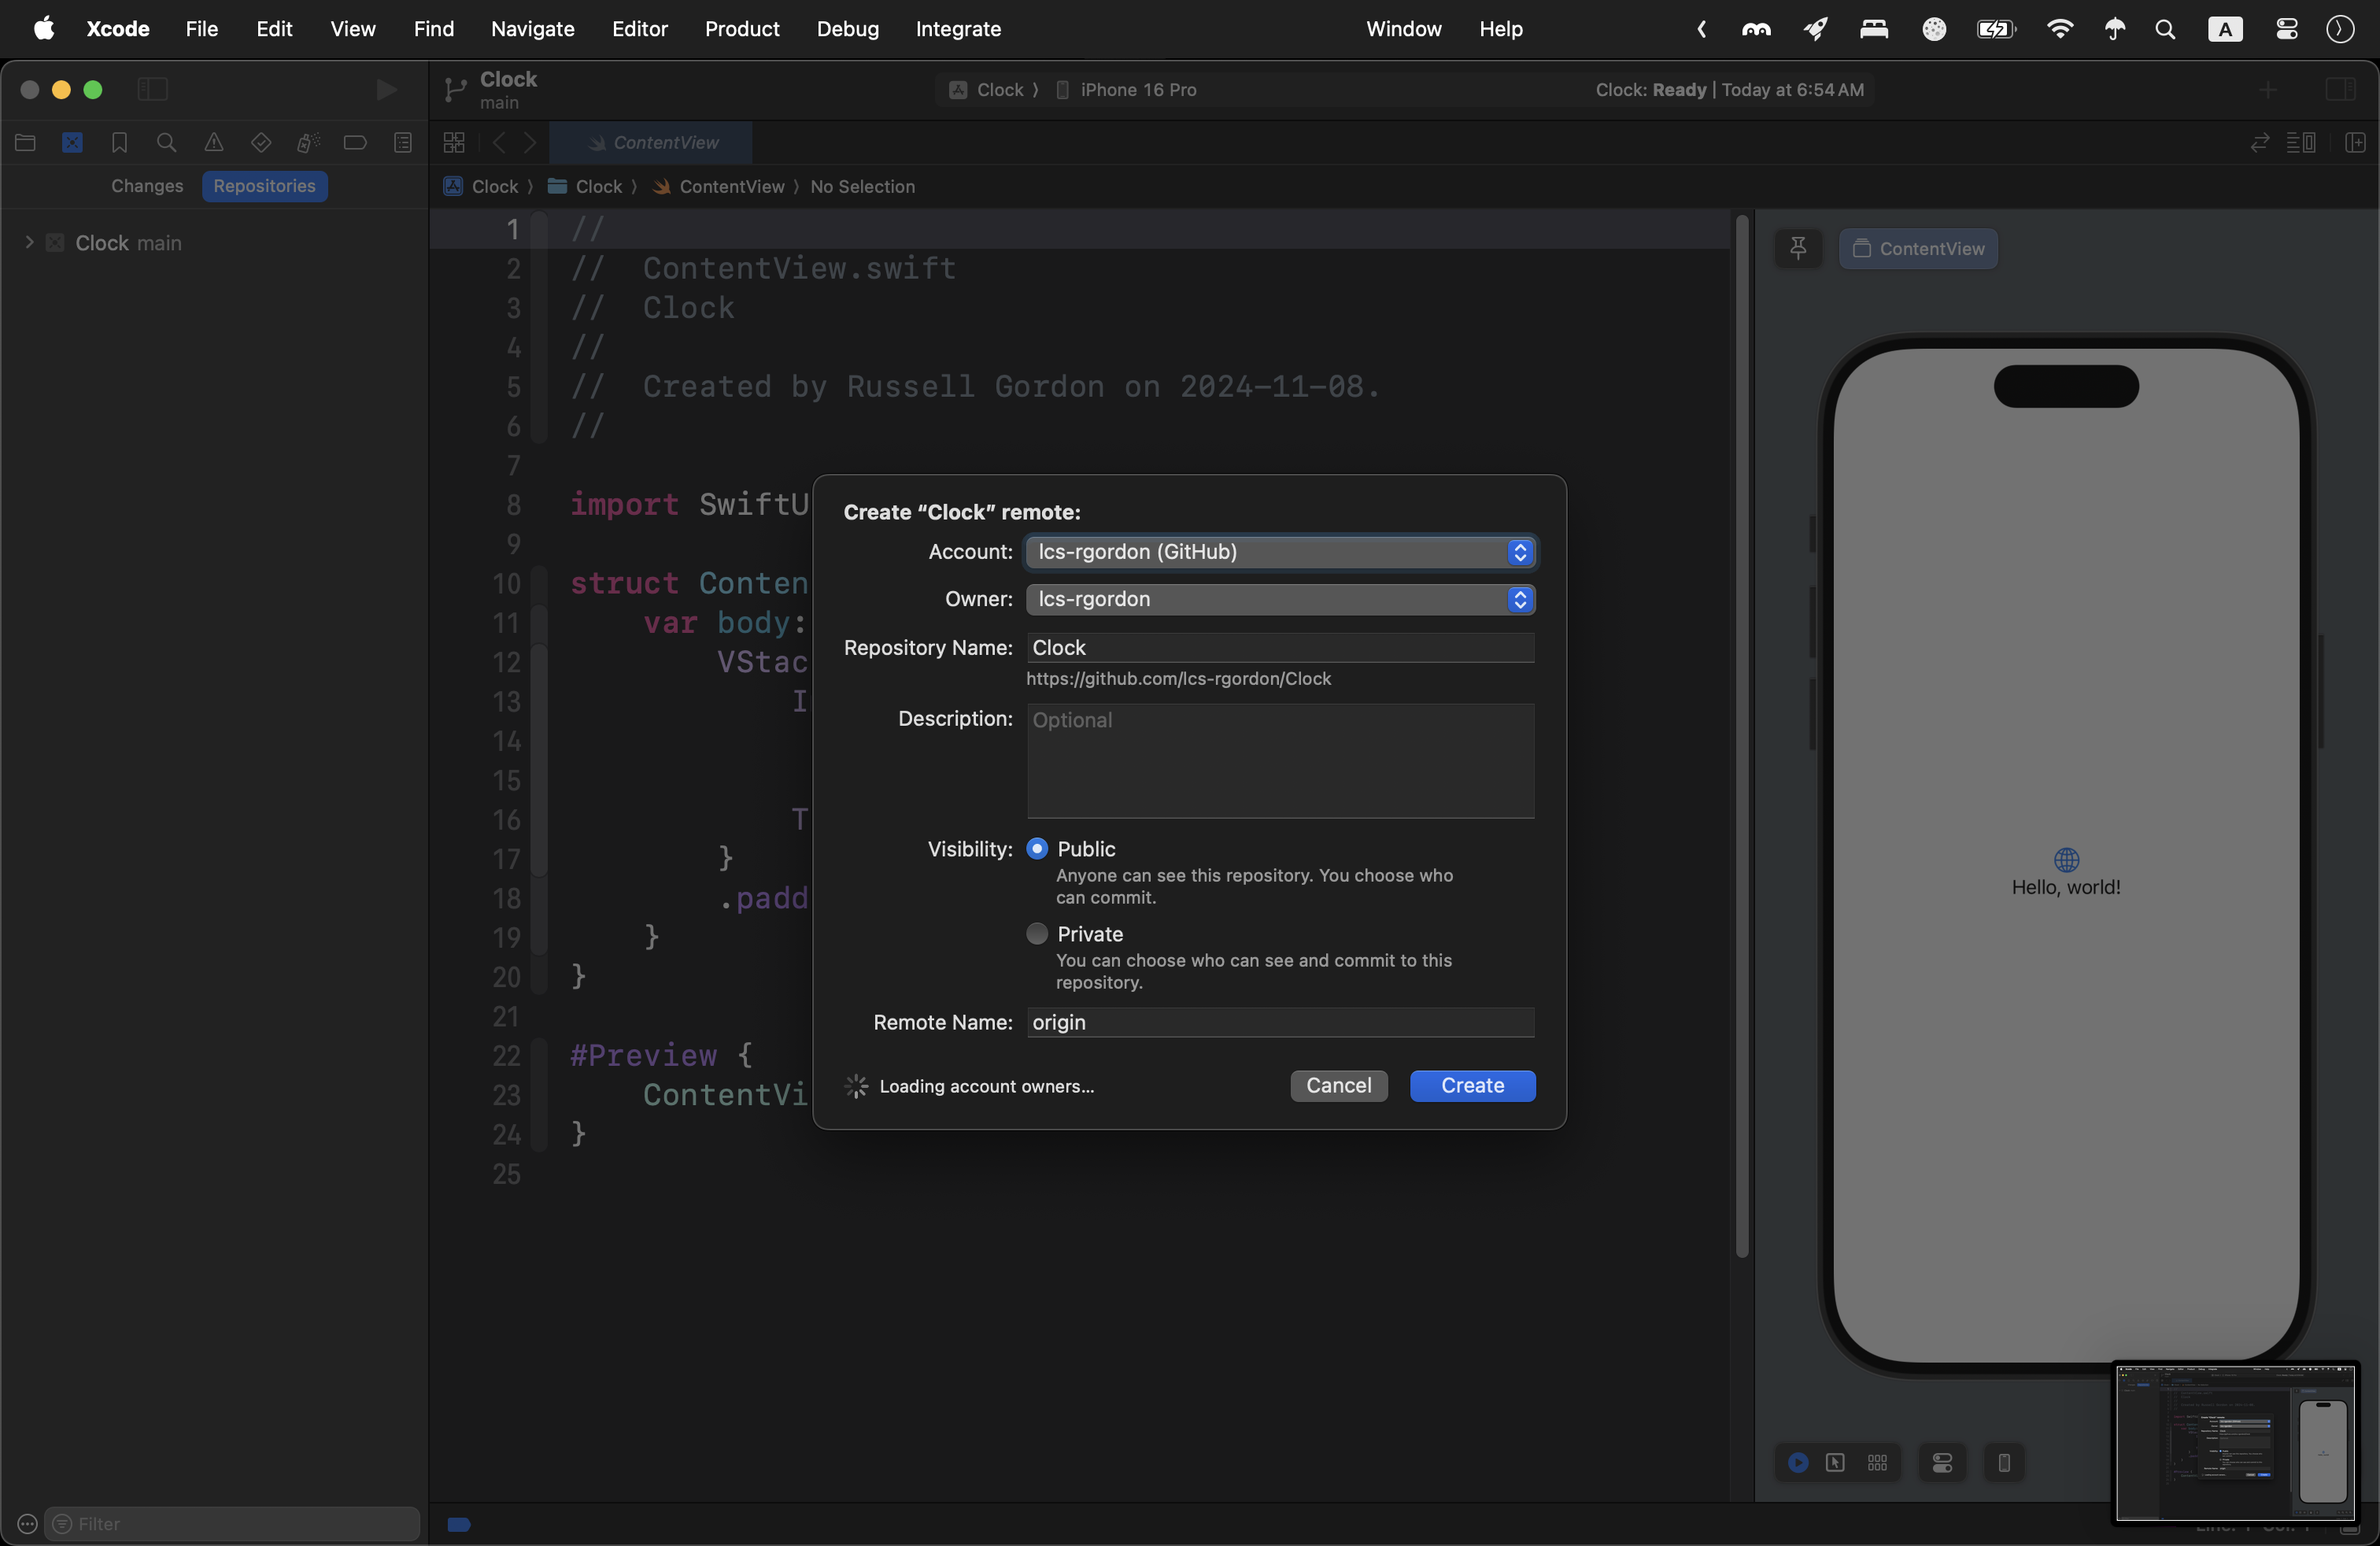The width and height of the screenshot is (2380, 1546).
Task: Open the Issue navigator warning icon
Action: [213, 143]
